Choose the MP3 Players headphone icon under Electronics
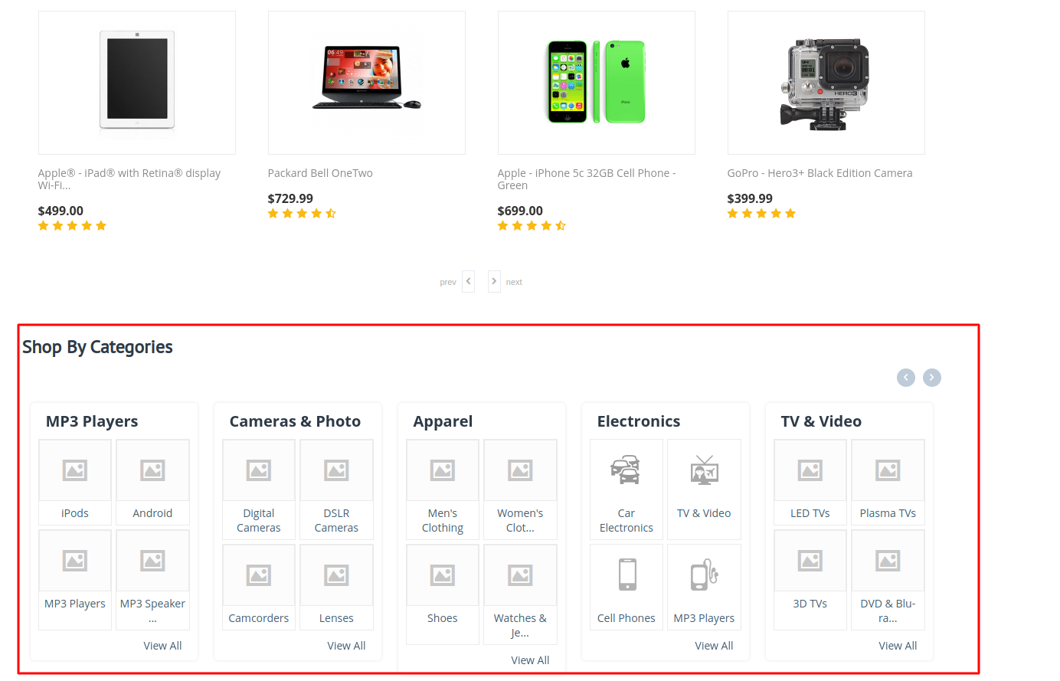This screenshot has width=1060, height=681. 704,575
